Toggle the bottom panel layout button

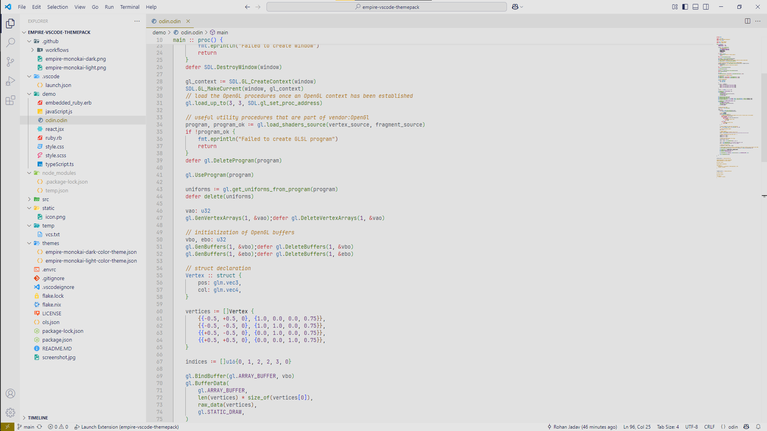[x=695, y=7]
